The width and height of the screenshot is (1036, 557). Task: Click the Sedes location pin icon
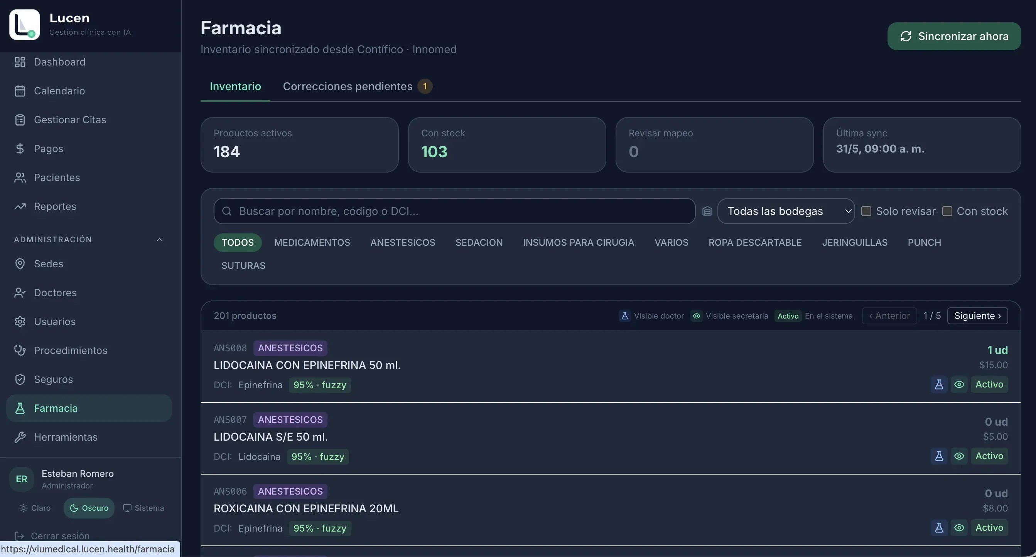20,264
